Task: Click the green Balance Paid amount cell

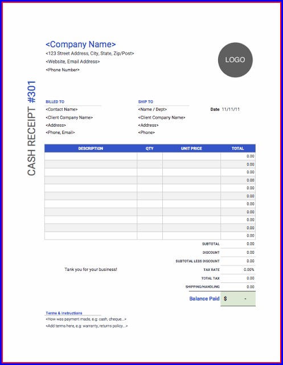Action: tap(238, 299)
